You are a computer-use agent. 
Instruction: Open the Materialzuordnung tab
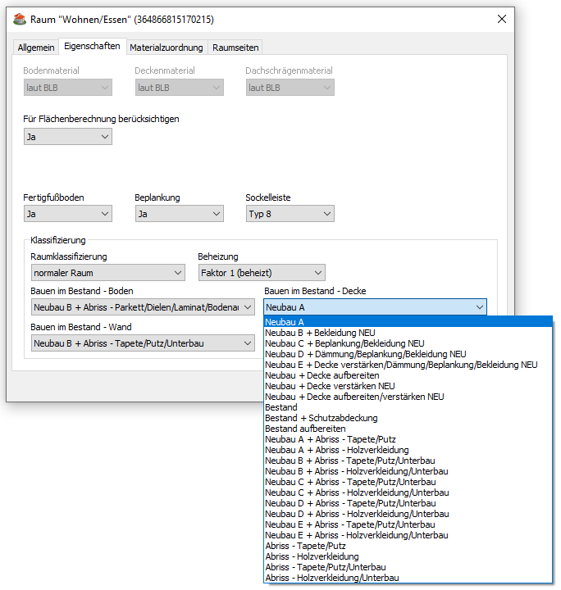point(166,48)
